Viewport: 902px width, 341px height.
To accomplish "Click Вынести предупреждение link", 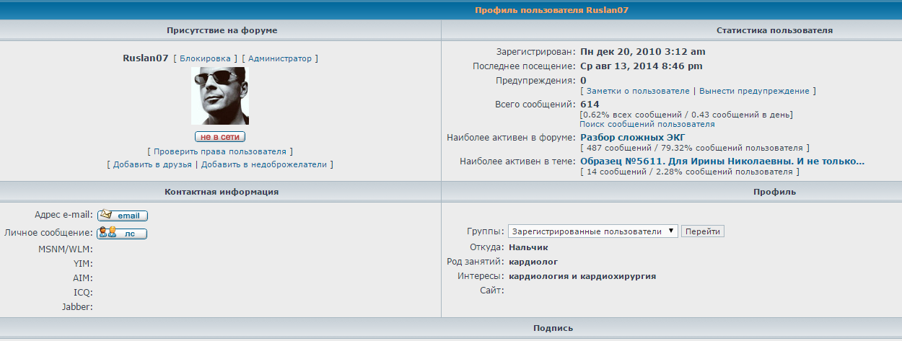I will pyautogui.click(x=755, y=91).
